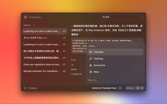Click the question mark icon beside What

pyautogui.click(x=91, y=72)
